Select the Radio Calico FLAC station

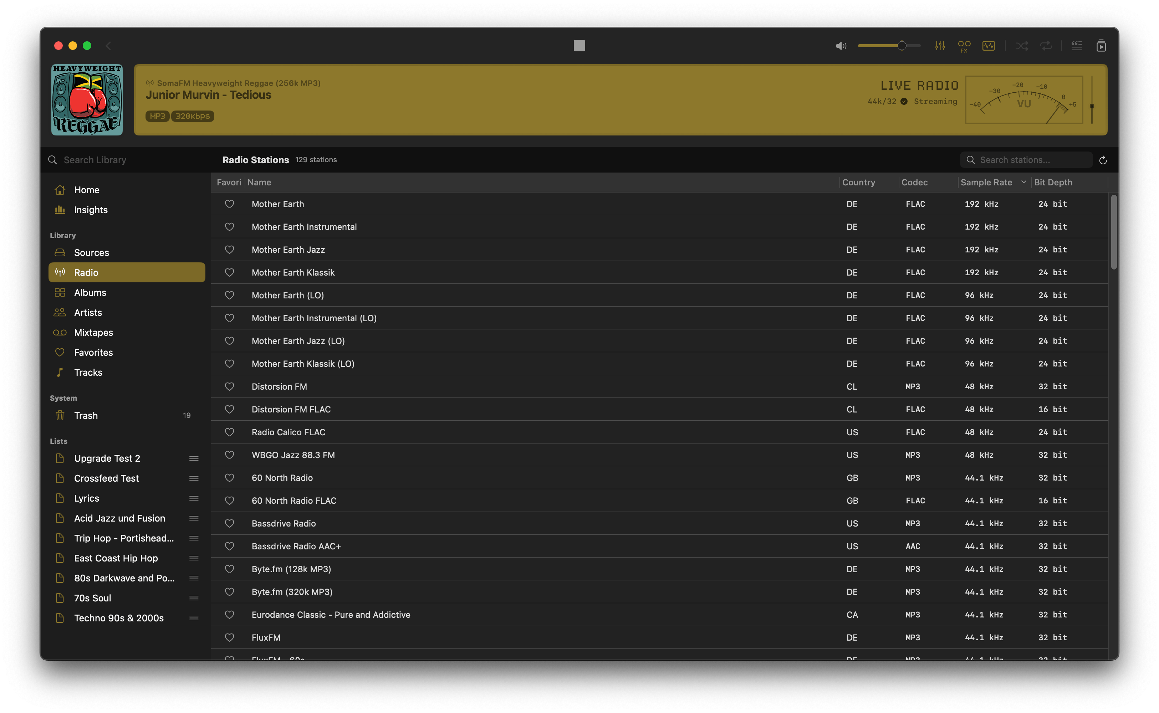288,432
